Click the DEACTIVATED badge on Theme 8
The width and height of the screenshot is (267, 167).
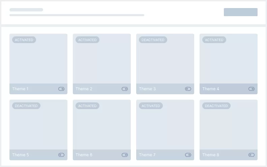click(216, 106)
